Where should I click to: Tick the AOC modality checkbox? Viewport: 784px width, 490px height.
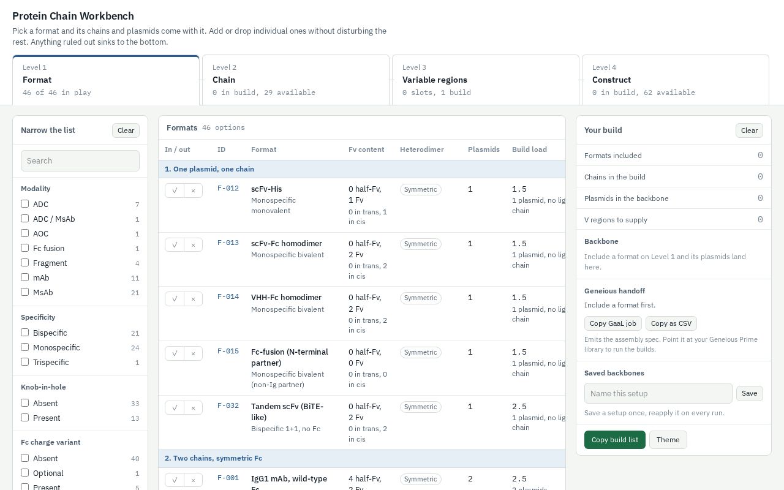[24, 233]
